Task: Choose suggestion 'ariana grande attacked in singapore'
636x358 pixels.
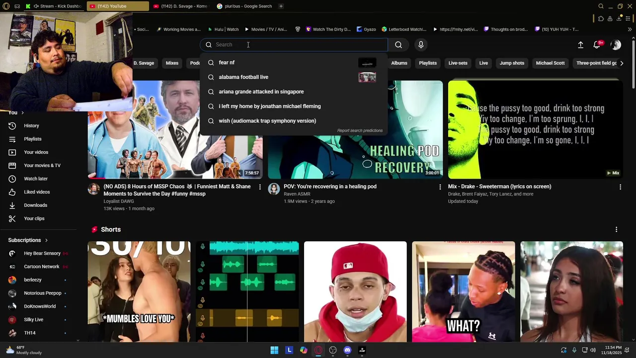Action: click(294, 91)
